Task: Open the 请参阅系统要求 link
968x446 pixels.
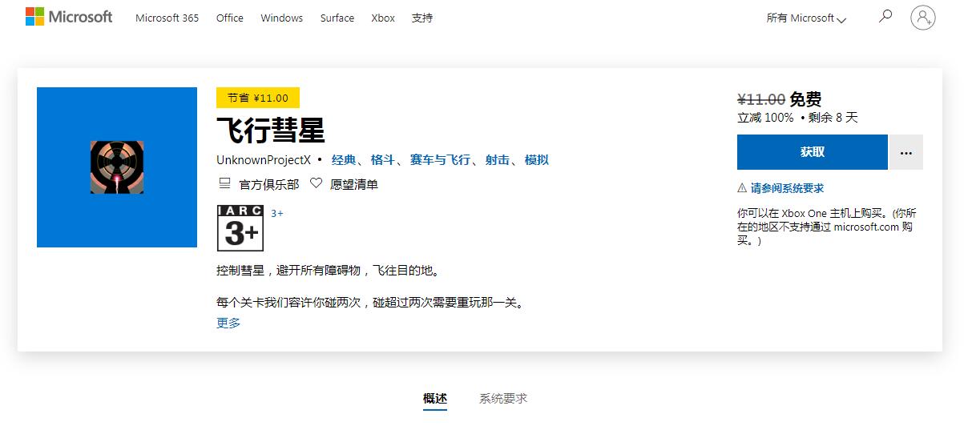Action: coord(787,188)
